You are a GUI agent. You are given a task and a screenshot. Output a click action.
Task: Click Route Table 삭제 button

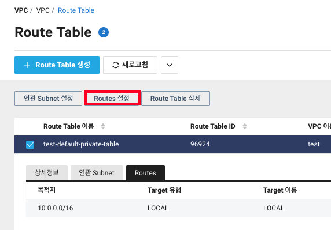(x=175, y=99)
